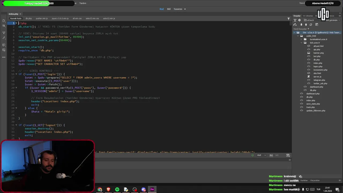Switch to Tasarım view
Screen dimensions: 343x193
click(178, 9)
